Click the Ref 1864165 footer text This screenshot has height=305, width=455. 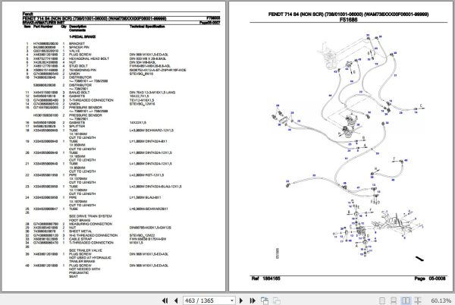[x=266, y=278]
